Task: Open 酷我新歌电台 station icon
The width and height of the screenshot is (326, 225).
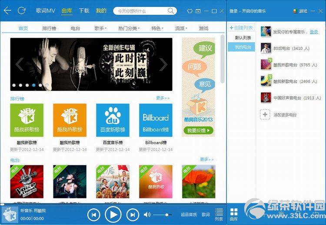Action: pyautogui.click(x=266, y=81)
